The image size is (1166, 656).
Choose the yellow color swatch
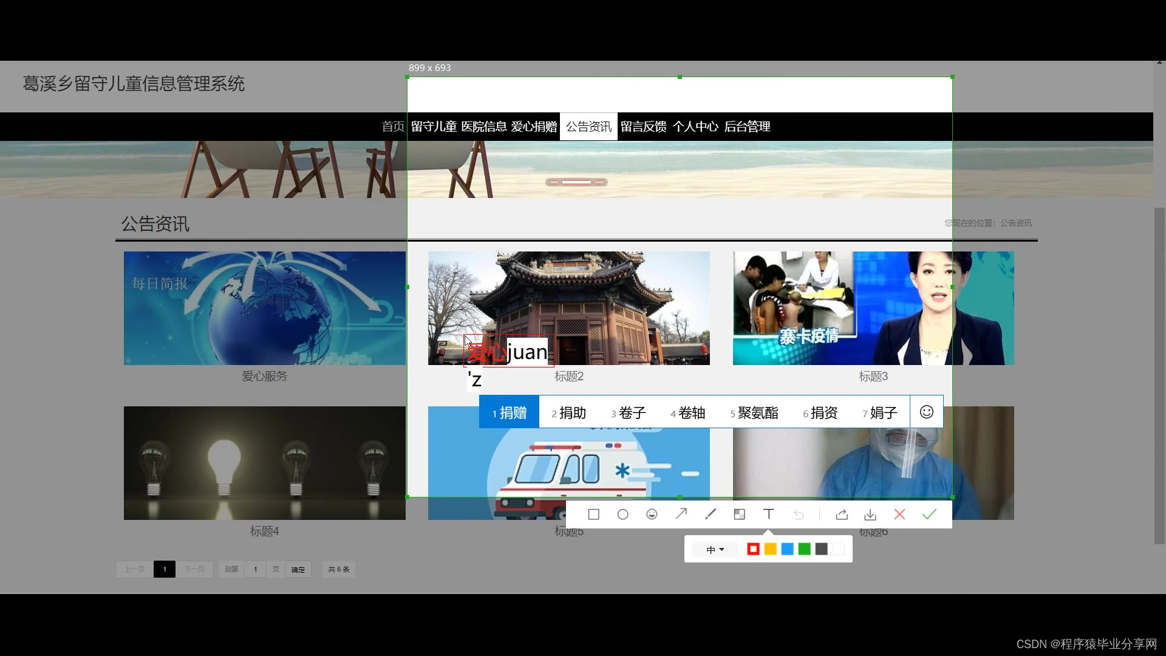pos(770,549)
